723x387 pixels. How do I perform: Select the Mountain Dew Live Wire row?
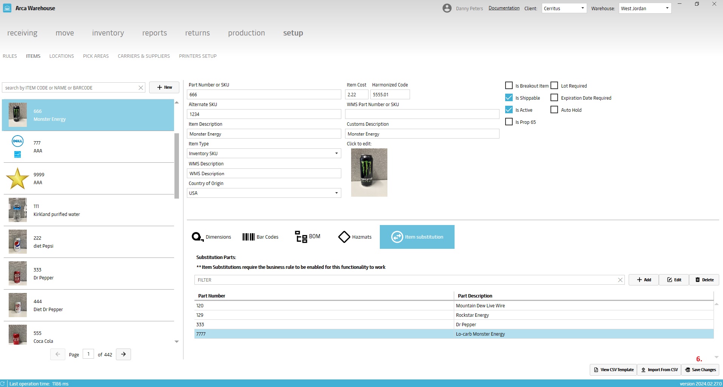pyautogui.click(x=454, y=305)
